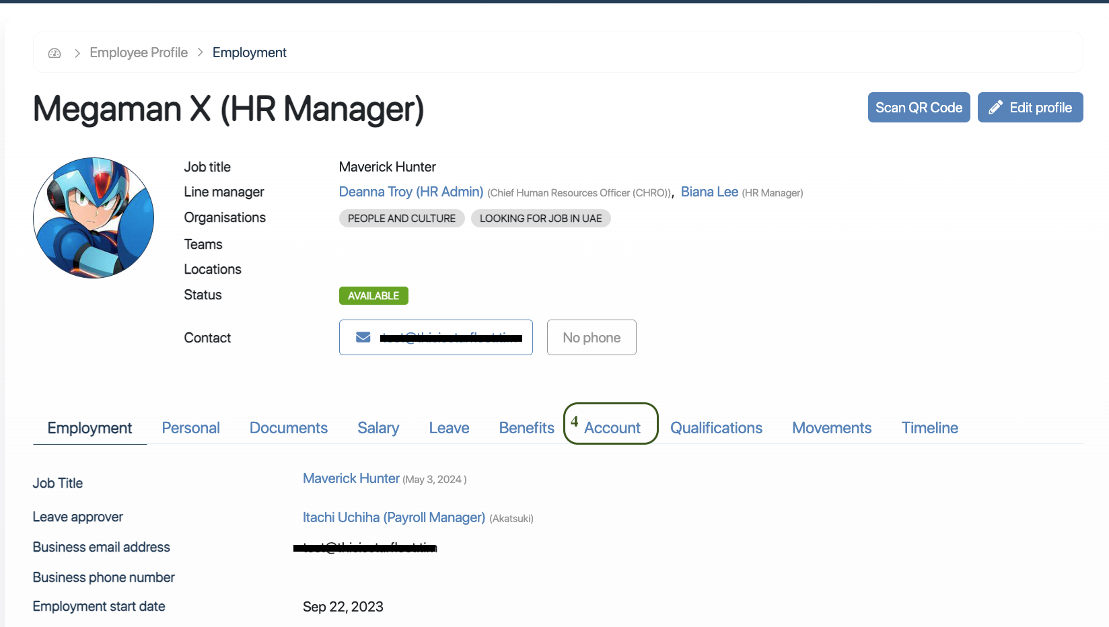The width and height of the screenshot is (1109, 627).
Task: View the Movements tab
Action: tap(831, 428)
